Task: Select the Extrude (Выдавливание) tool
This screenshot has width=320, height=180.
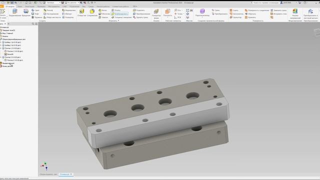Action: (x=15, y=12)
